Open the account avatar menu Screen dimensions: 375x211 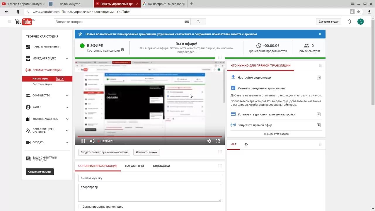pos(361,22)
